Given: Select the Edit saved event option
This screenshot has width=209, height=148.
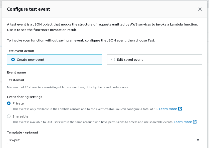Looking at the screenshot, I should point(113,59).
